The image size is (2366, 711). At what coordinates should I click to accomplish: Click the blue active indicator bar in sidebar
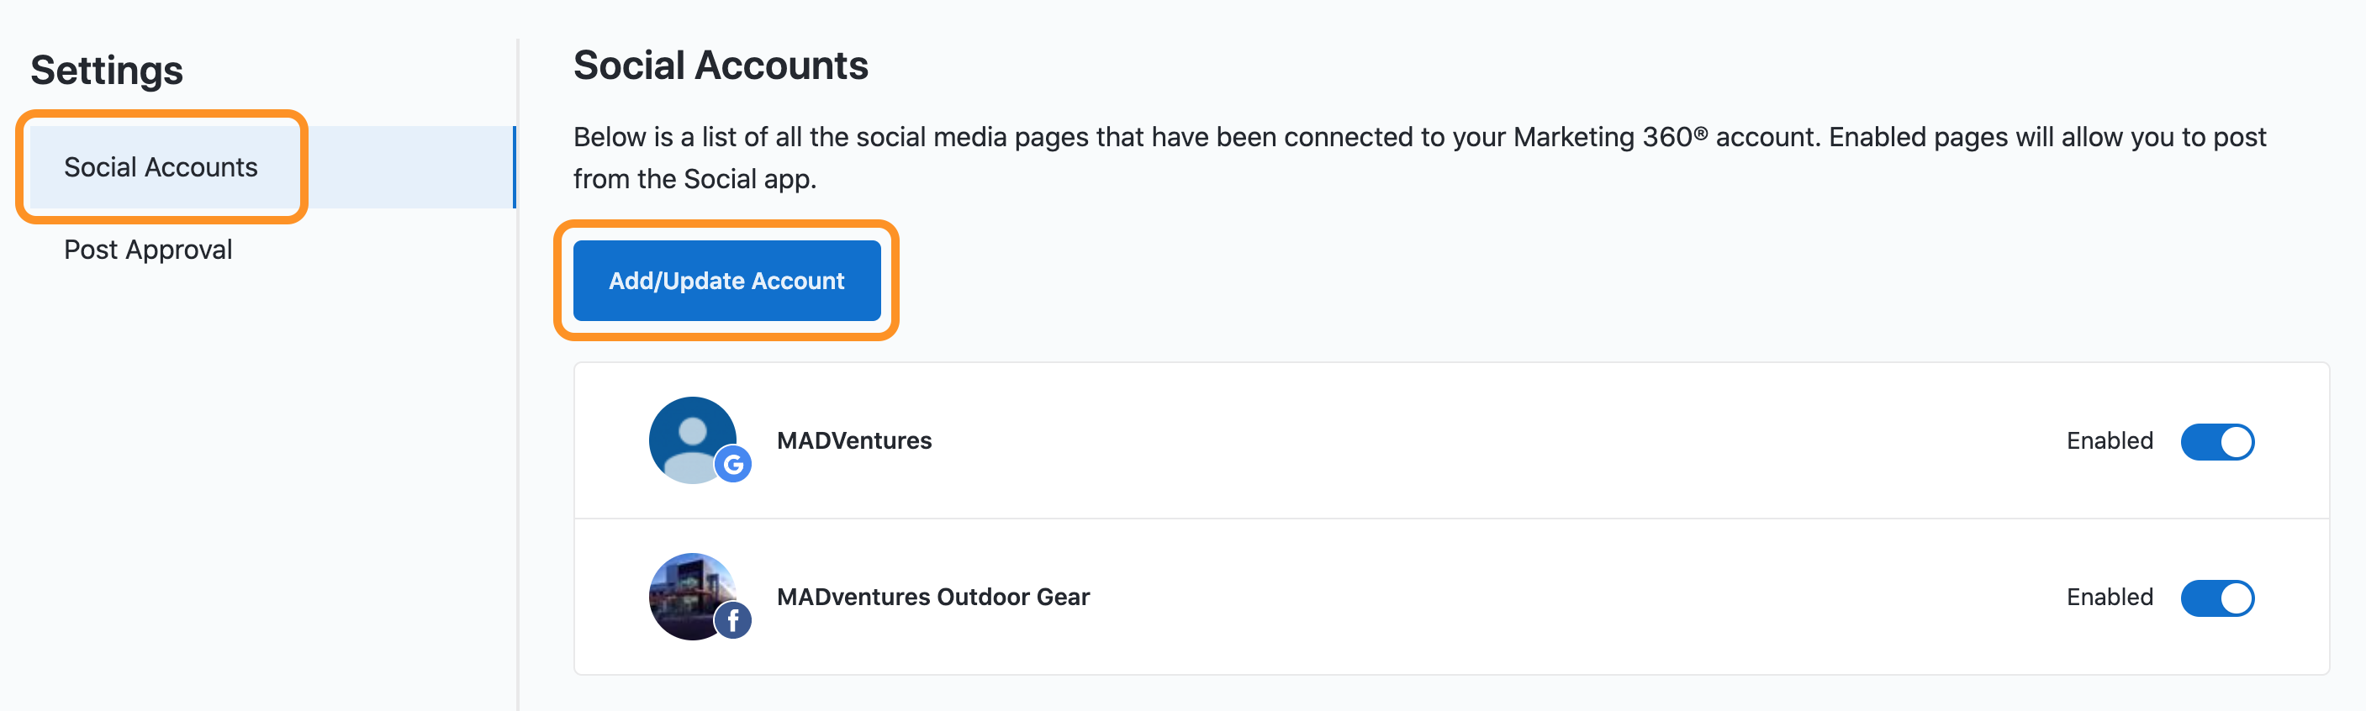(515, 167)
